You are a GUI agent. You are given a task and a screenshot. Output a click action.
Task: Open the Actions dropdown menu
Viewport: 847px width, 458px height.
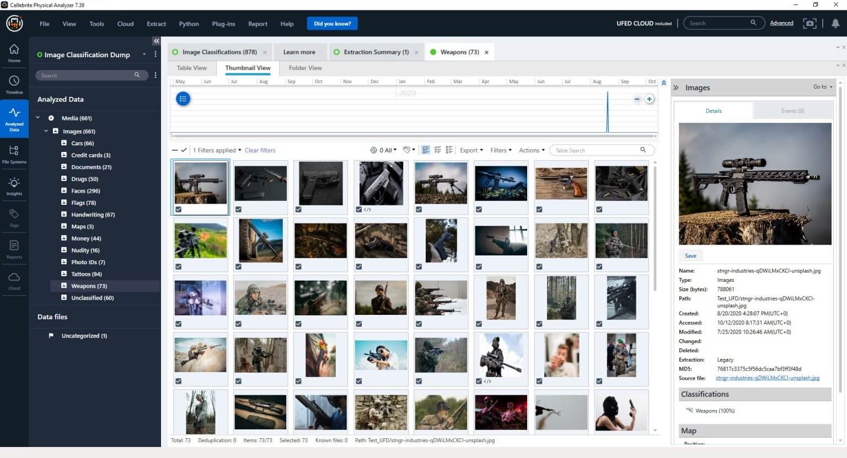(x=530, y=150)
